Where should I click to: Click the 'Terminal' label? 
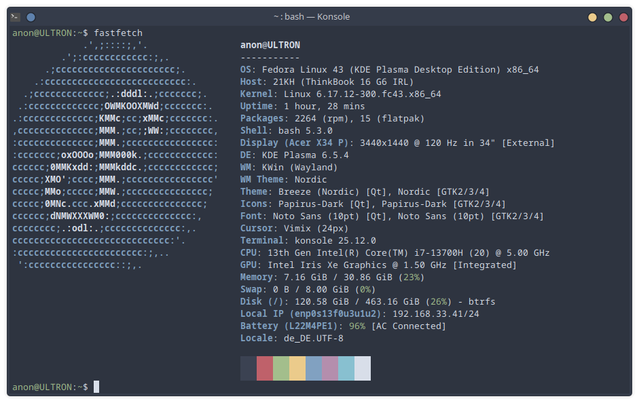tap(262, 241)
